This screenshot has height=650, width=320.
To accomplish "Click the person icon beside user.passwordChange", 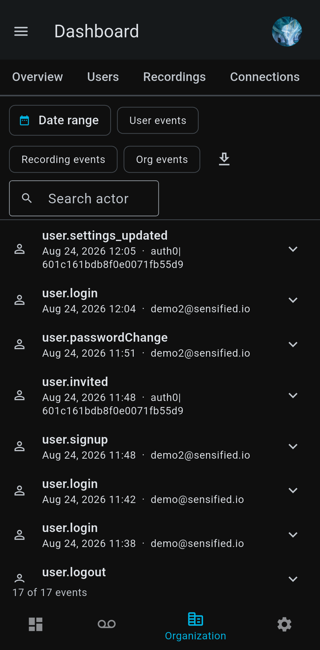I will [x=20, y=344].
